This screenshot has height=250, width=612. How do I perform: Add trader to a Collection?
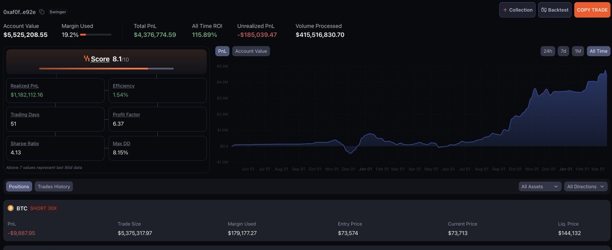click(x=517, y=10)
